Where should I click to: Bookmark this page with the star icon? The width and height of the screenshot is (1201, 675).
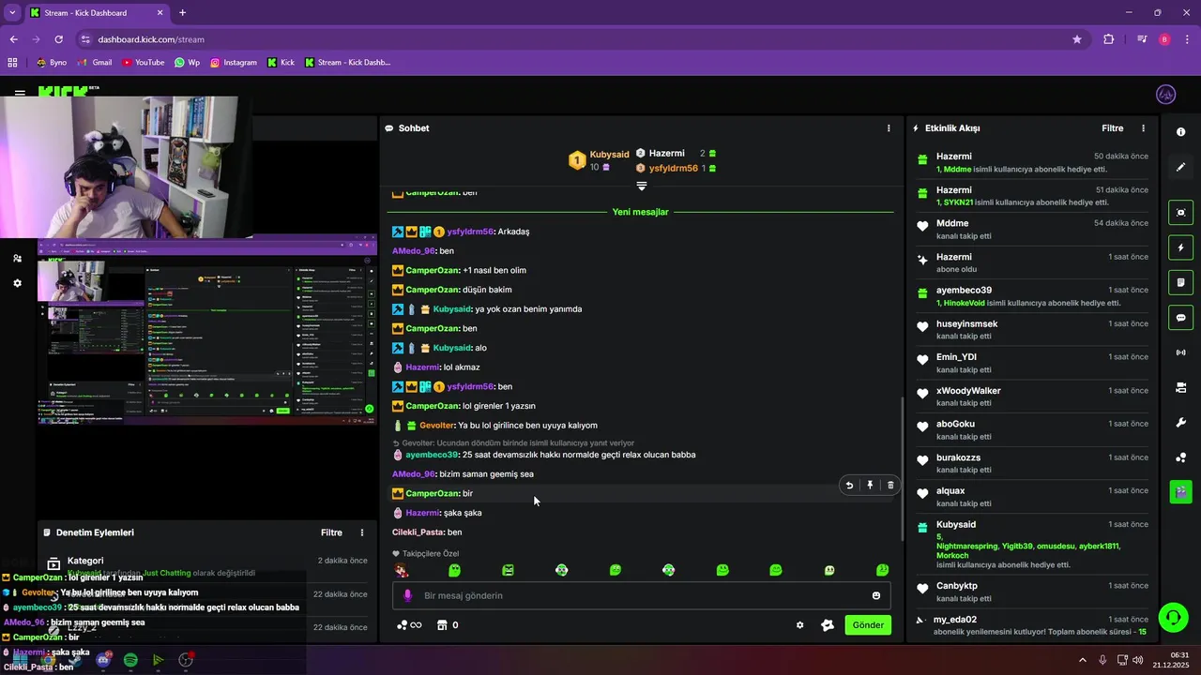click(x=1077, y=39)
